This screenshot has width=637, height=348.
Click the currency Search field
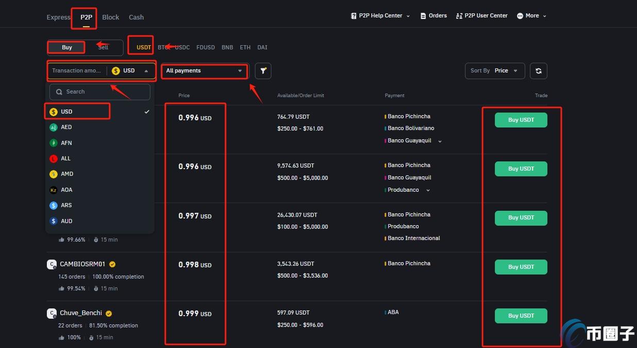pos(100,92)
